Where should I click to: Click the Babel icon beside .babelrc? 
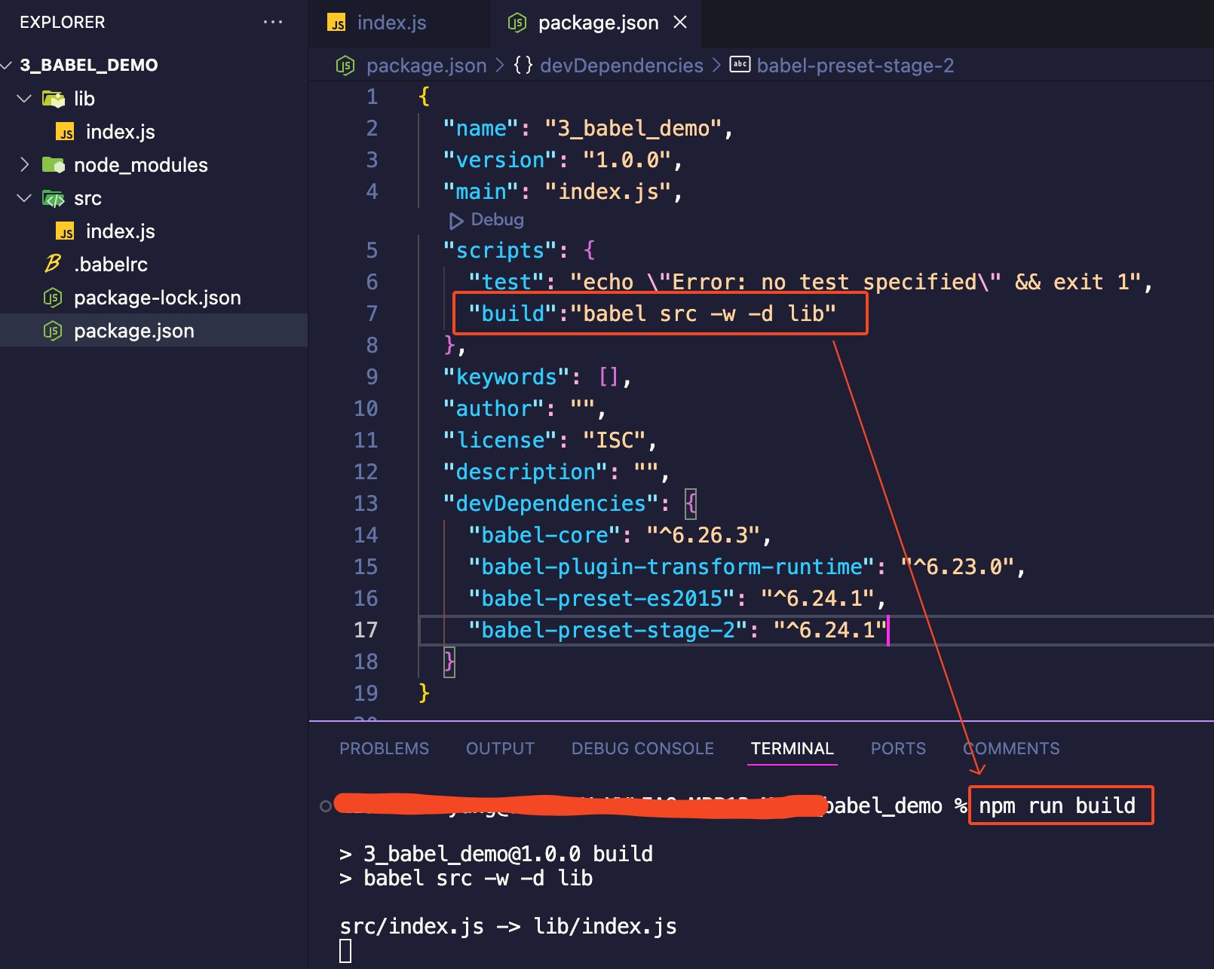point(53,264)
